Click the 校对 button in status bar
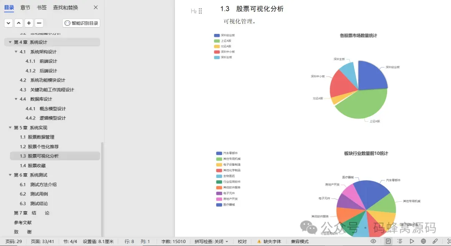451x246 pixels. (242, 242)
